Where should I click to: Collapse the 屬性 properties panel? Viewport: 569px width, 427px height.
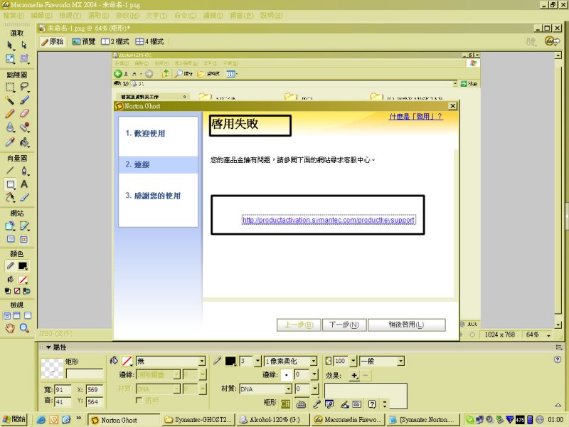pyautogui.click(x=48, y=347)
